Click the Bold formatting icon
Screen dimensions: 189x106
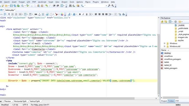80,14
